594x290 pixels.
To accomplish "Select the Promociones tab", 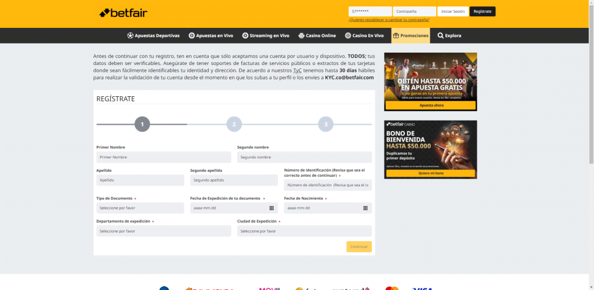I will [411, 35].
